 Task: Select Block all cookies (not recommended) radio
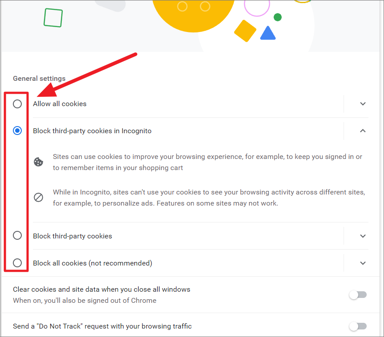click(x=17, y=263)
